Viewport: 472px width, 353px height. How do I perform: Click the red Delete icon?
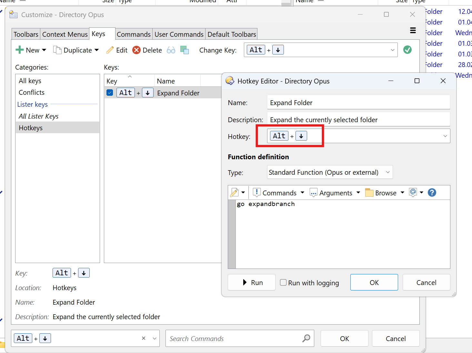pos(136,50)
